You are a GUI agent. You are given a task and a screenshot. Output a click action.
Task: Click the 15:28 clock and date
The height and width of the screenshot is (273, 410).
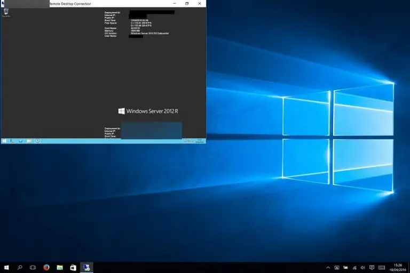tap(398, 268)
